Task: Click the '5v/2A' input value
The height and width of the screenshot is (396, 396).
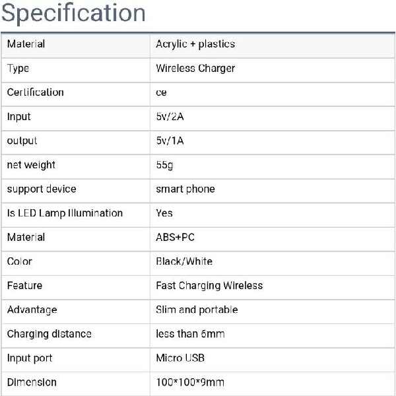Action: (170, 117)
